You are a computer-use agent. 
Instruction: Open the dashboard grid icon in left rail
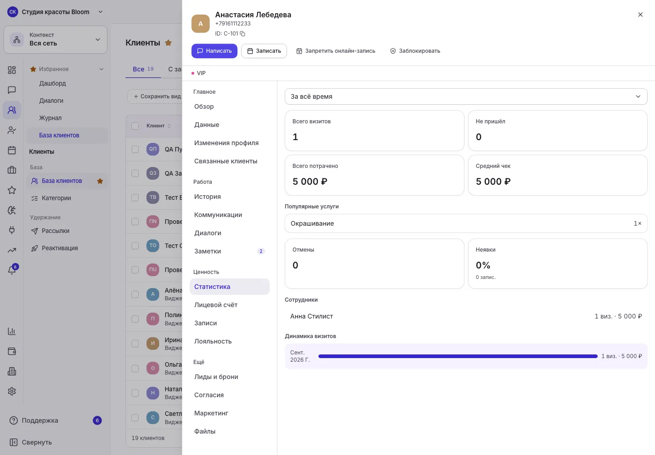coord(12,70)
